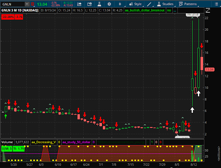This screenshot has height=168, width=221.
Task: Click the V(M) 3 green label
Action: pyautogui.click(x=7, y=149)
